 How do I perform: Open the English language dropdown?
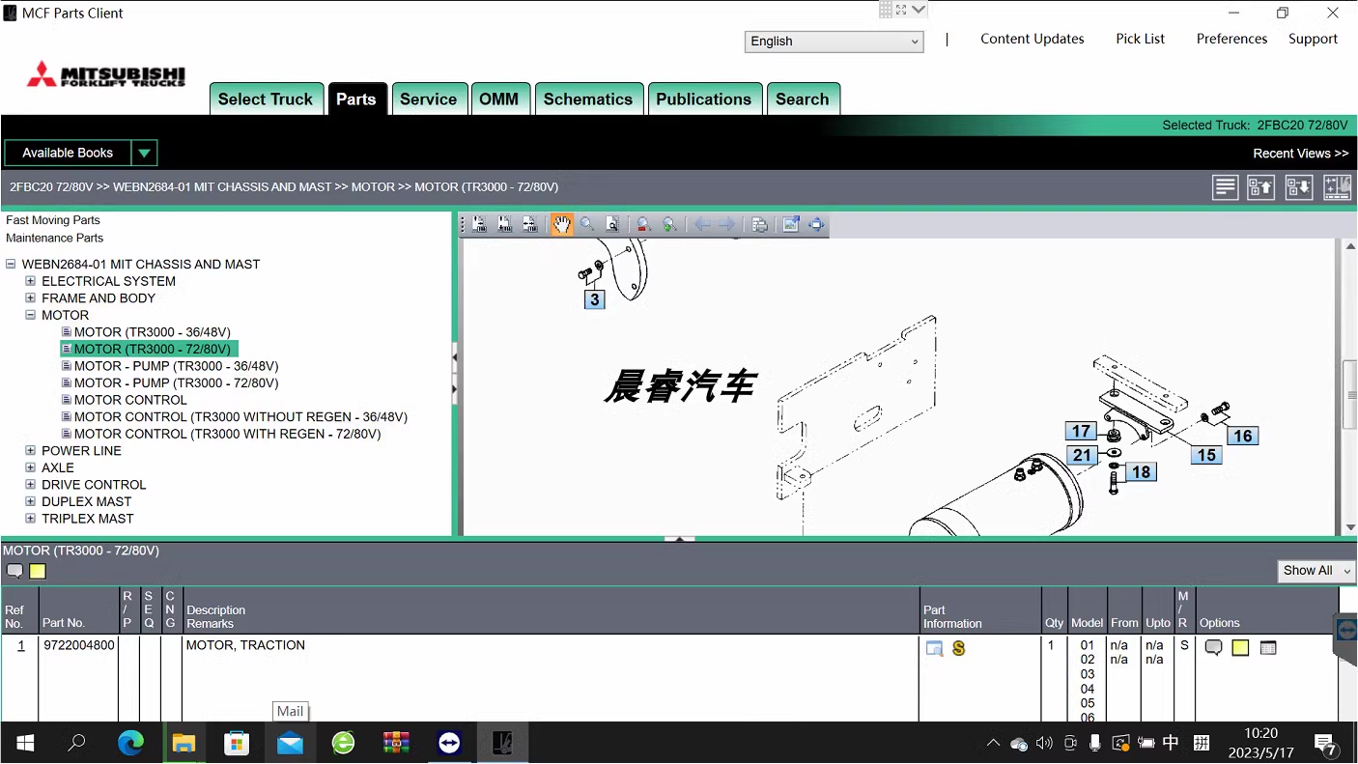(x=835, y=42)
